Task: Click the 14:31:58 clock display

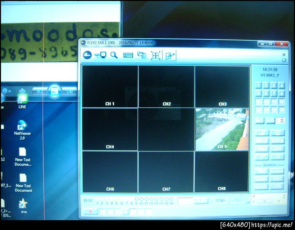Action: 270,70
